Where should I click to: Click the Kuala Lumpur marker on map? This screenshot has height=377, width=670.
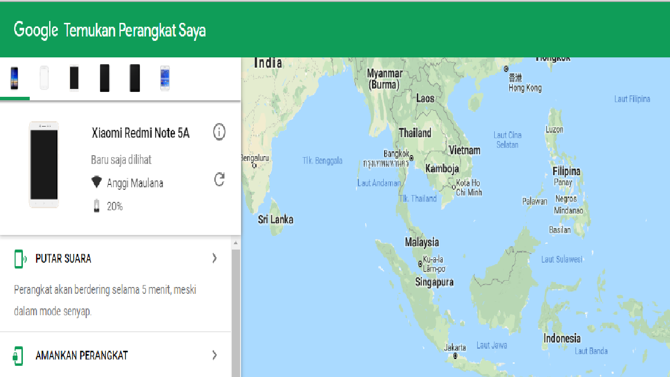click(420, 264)
